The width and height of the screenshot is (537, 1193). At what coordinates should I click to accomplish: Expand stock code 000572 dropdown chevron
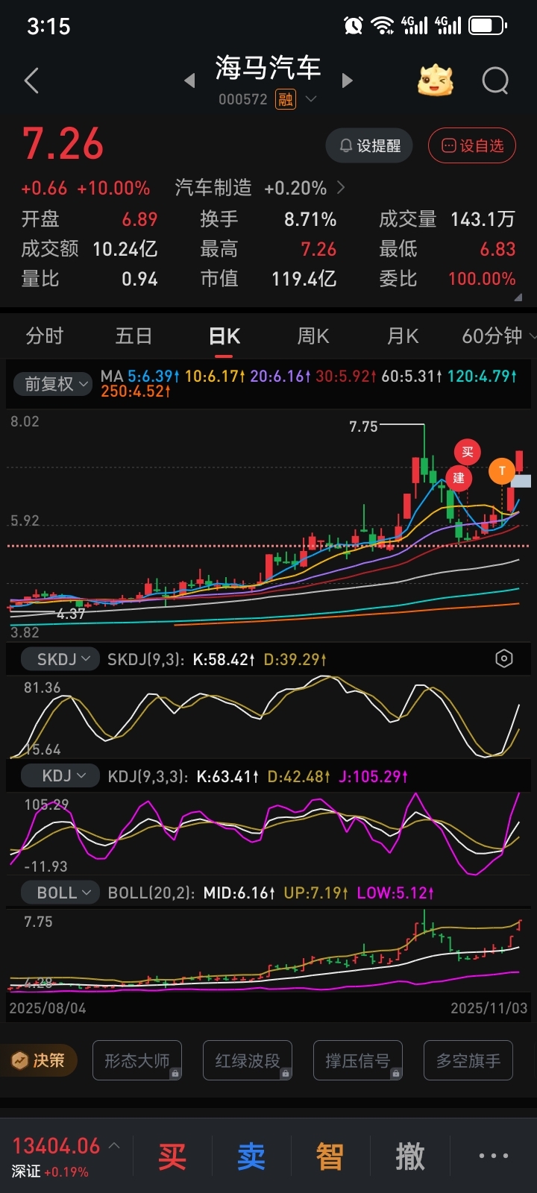pyautogui.click(x=311, y=99)
